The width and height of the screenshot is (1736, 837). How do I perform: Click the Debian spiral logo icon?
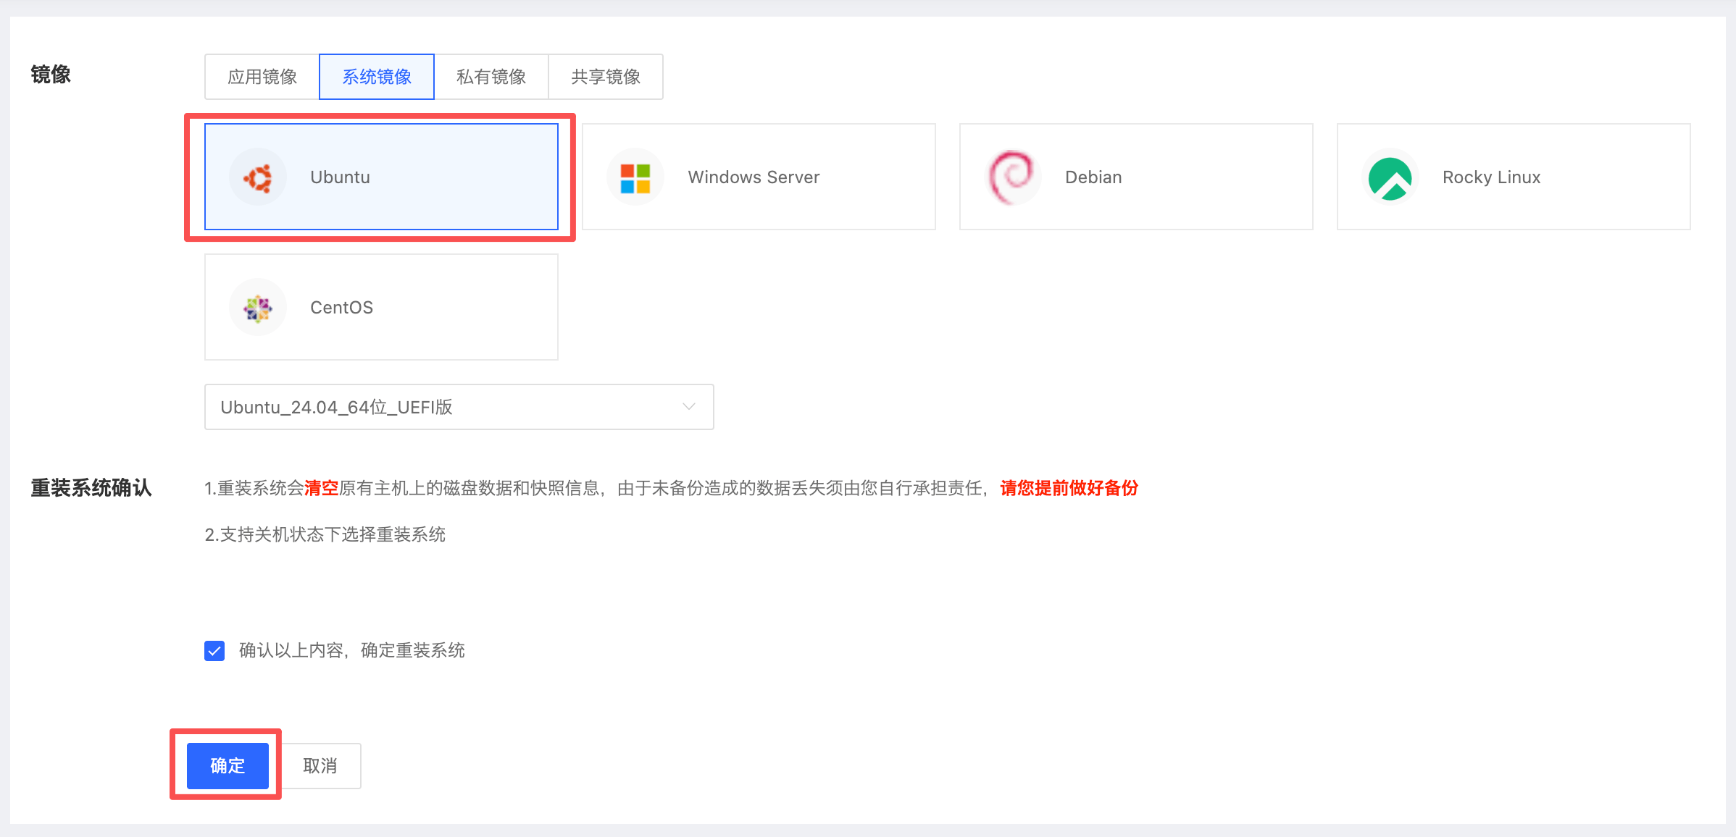[1011, 176]
